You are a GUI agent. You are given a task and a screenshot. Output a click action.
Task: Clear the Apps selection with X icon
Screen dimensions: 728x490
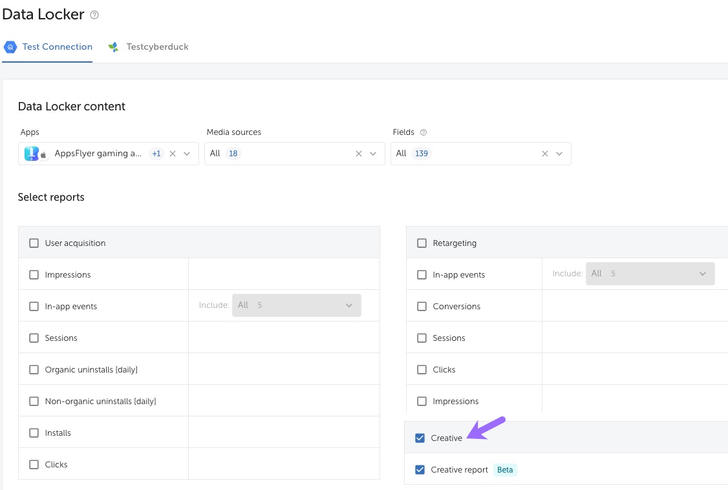point(172,154)
